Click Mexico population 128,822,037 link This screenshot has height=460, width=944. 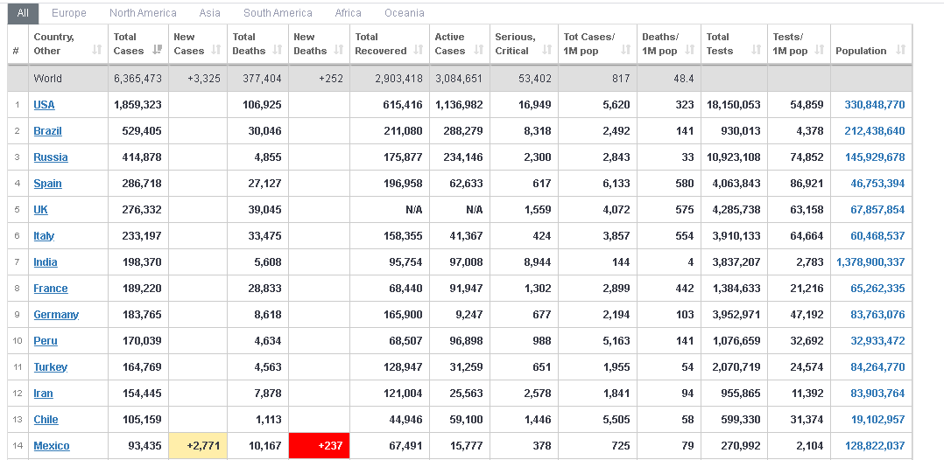click(x=875, y=446)
